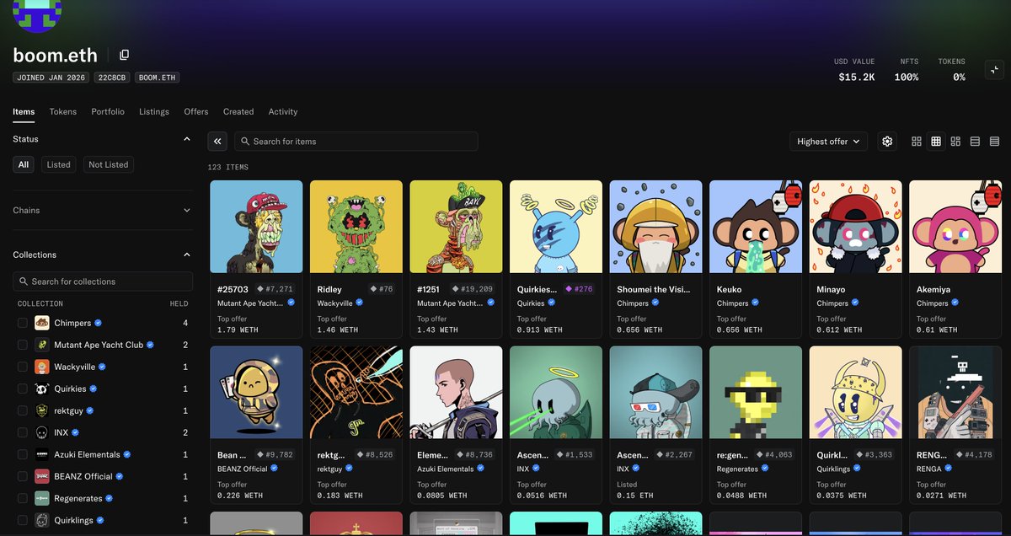The image size is (1011, 536).
Task: Check the Mutant Ape Yacht Club checkbox
Action: 23,345
